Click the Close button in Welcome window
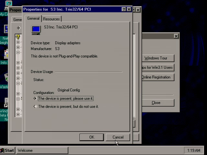207x155 pixels. coord(158,103)
